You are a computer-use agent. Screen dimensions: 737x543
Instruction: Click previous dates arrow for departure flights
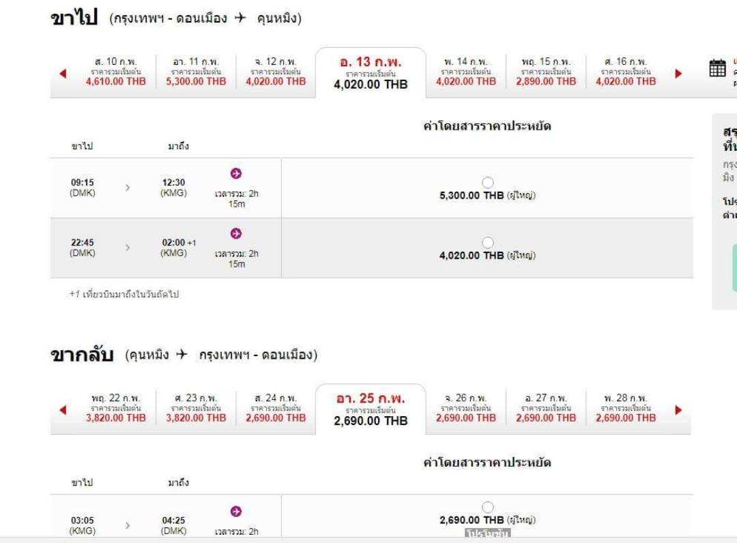click(63, 73)
